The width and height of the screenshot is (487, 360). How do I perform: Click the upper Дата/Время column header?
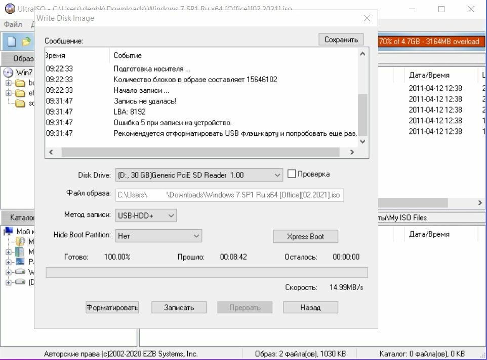[x=429, y=75]
